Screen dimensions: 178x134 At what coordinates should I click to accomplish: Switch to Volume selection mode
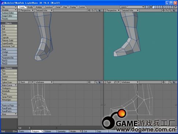[50, 131]
